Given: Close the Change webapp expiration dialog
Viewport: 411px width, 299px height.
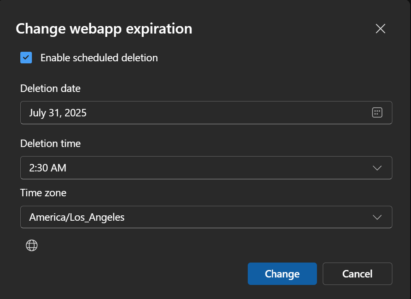Looking at the screenshot, I should click(380, 29).
